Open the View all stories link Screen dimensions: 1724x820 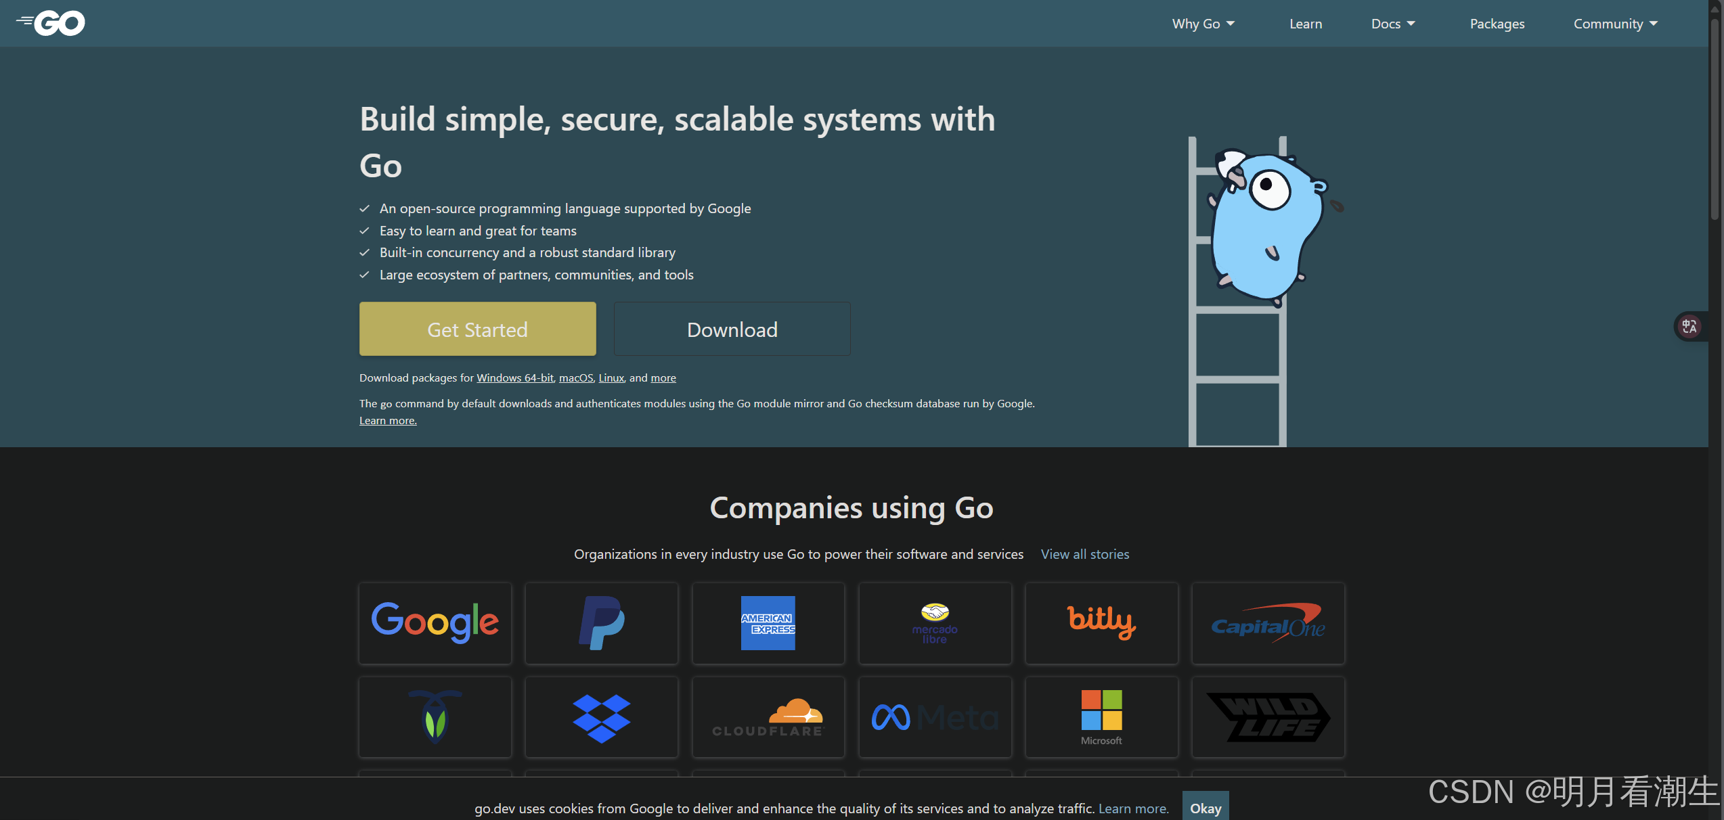[x=1085, y=554]
